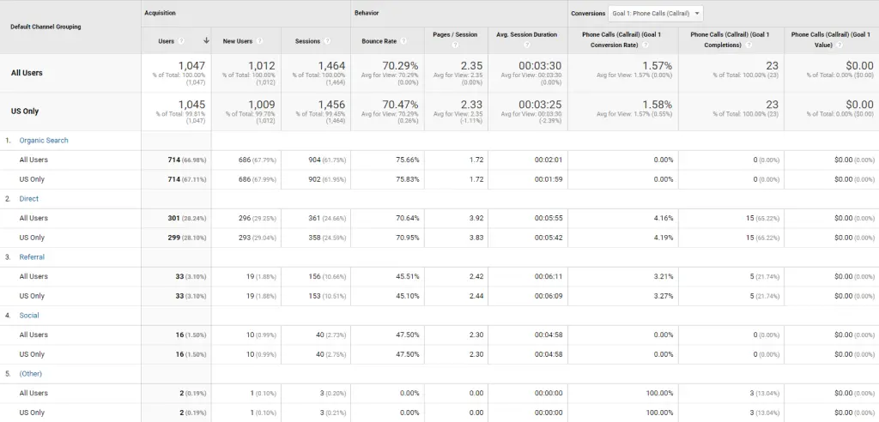The height and width of the screenshot is (422, 879).
Task: Open the Goal 1: Phone Calls (Callrail) dropdown
Action: click(655, 14)
